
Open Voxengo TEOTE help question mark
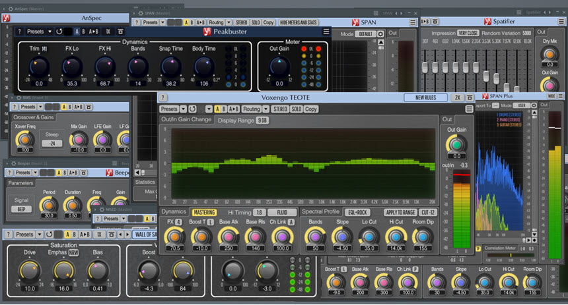click(163, 97)
